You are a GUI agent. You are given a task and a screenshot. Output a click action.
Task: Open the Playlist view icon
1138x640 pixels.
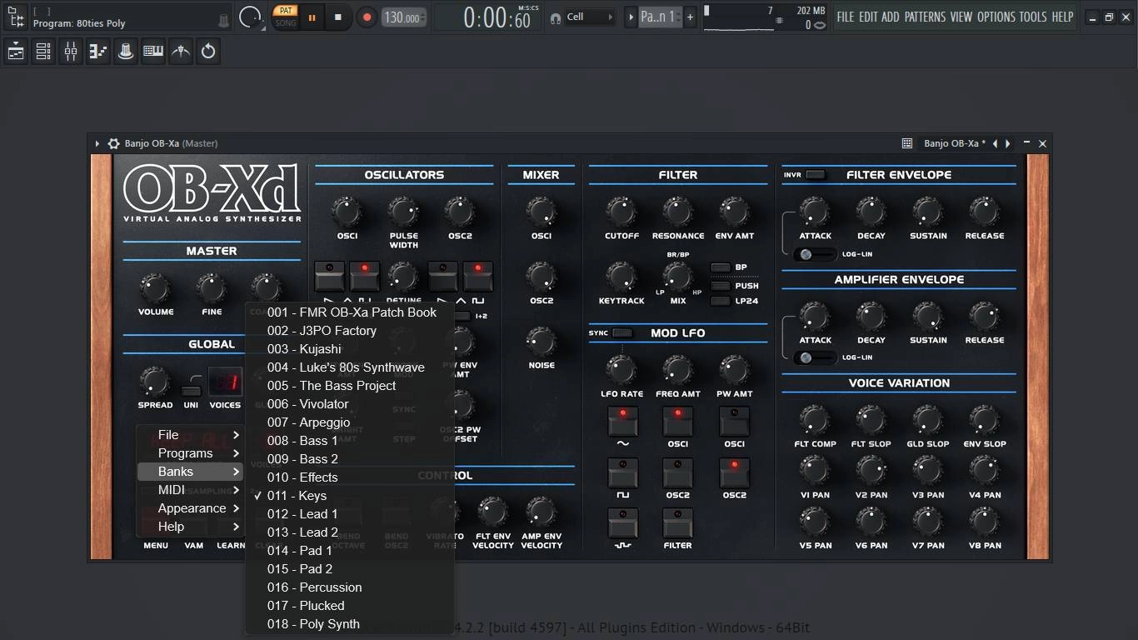point(16,52)
